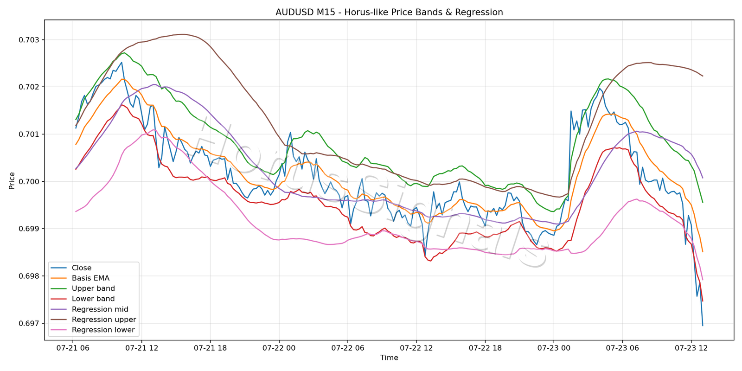Click the x-axis tick label '07-23 06'
The width and height of the screenshot is (742, 371).
pyautogui.click(x=622, y=348)
